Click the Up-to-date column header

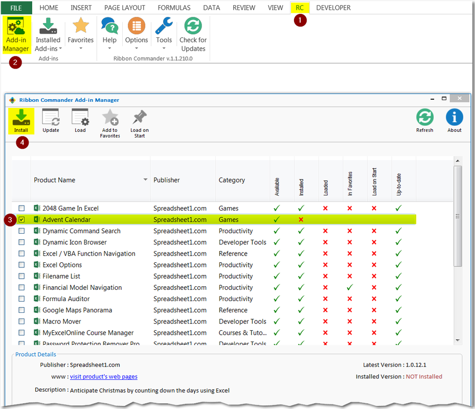click(399, 184)
